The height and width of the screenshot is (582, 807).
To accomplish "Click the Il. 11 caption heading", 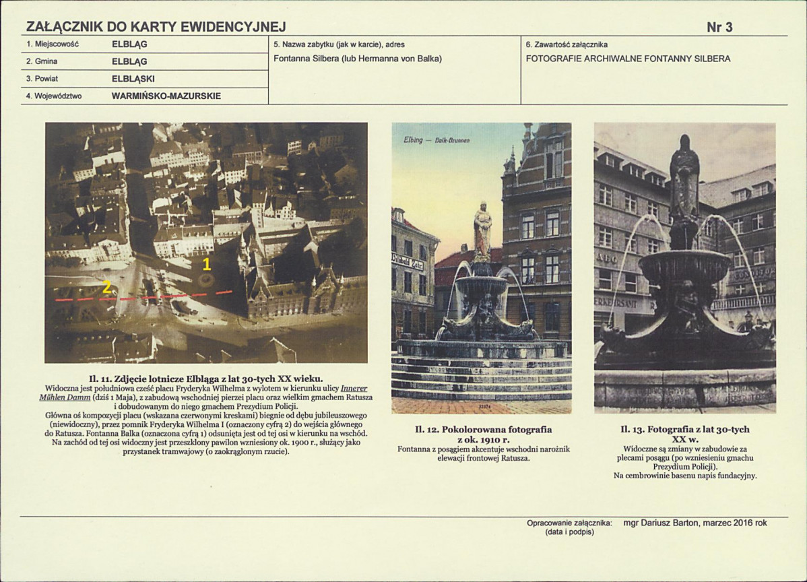I will coord(206,379).
